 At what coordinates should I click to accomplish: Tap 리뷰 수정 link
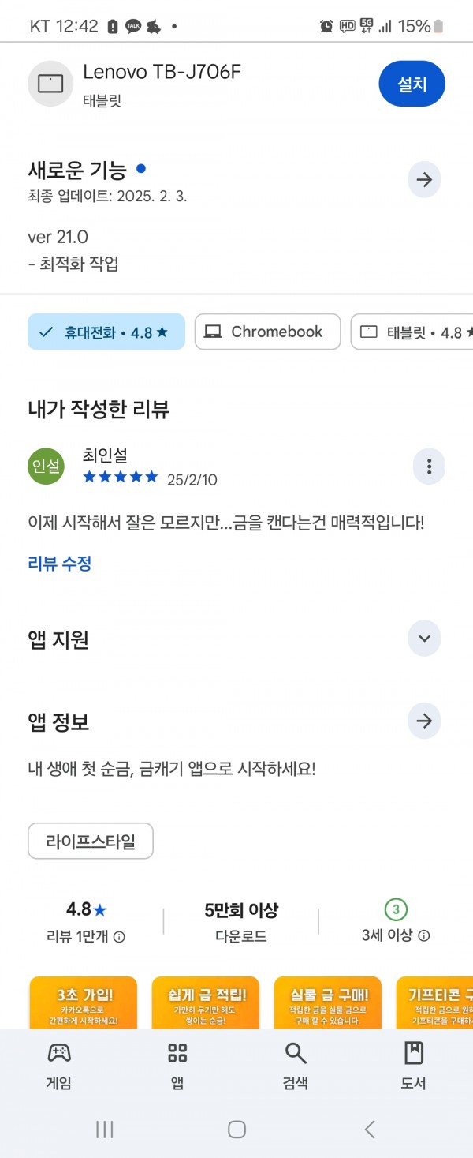pos(60,564)
